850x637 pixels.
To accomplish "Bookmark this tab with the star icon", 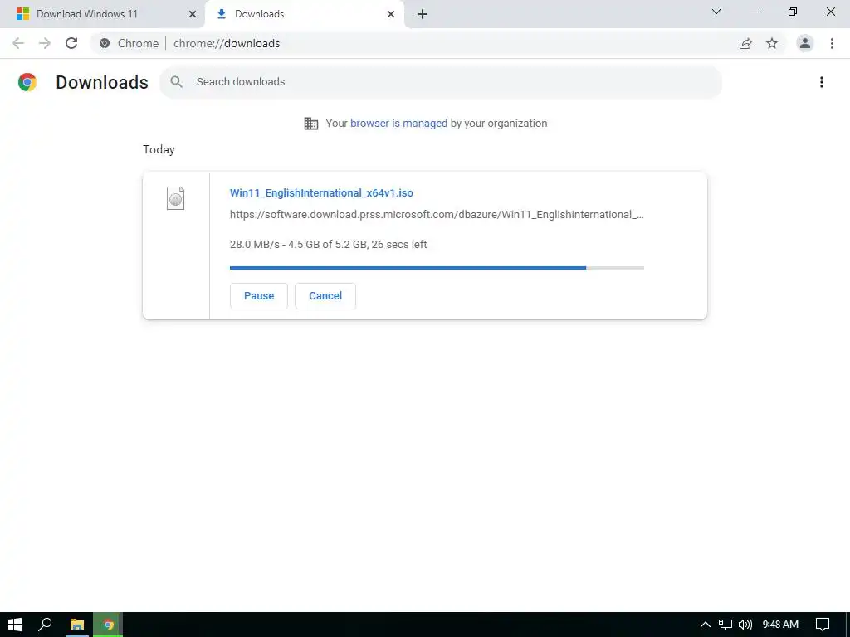I will 772,43.
